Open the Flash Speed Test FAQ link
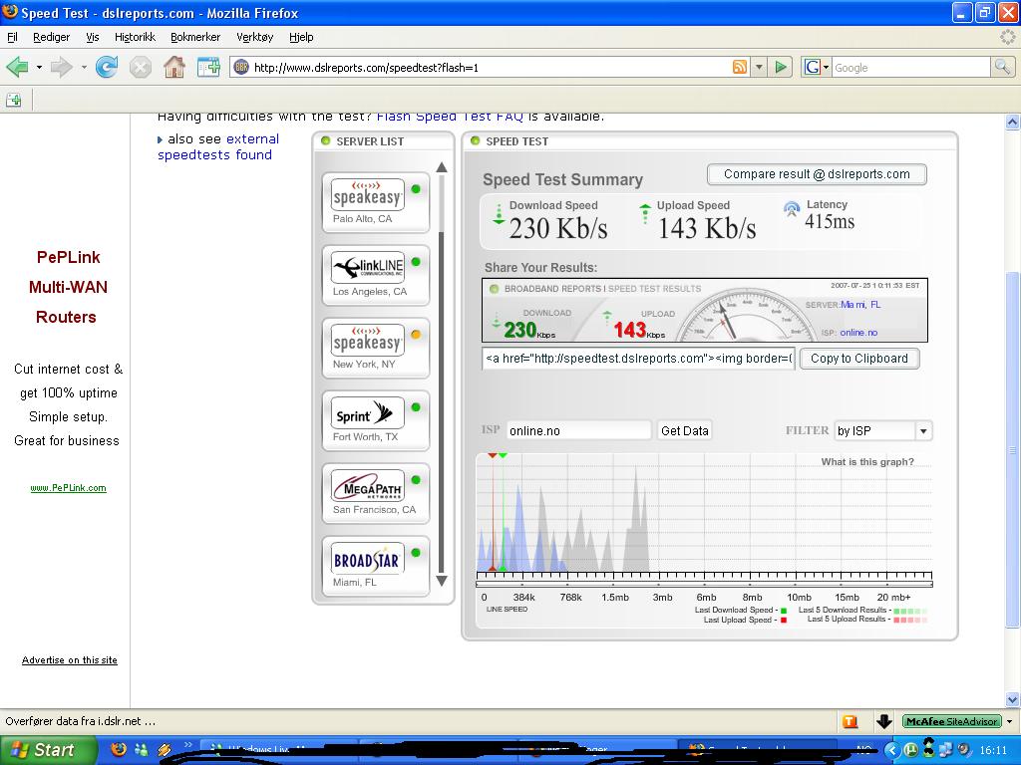Screen dimensions: 1021x765 (x=450, y=116)
